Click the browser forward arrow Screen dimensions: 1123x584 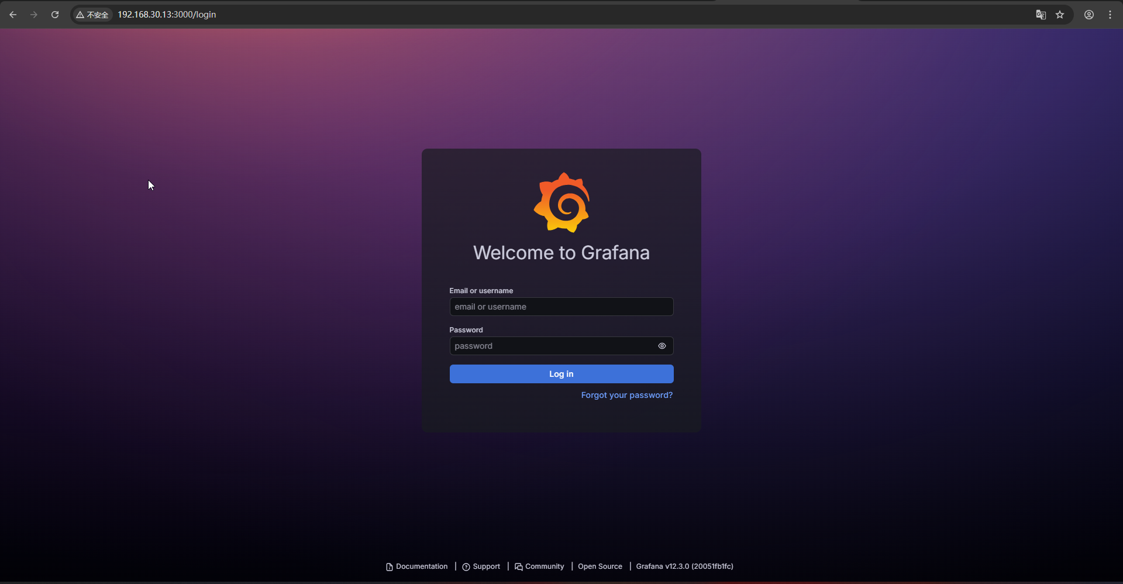click(34, 15)
